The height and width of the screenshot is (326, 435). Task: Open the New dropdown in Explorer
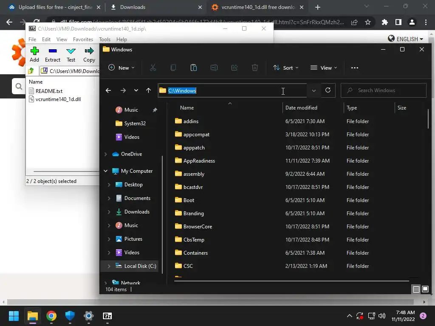(x=121, y=67)
